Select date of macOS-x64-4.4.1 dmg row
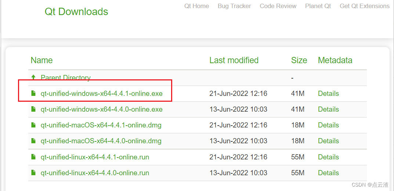This screenshot has width=394, height=191. click(x=238, y=125)
